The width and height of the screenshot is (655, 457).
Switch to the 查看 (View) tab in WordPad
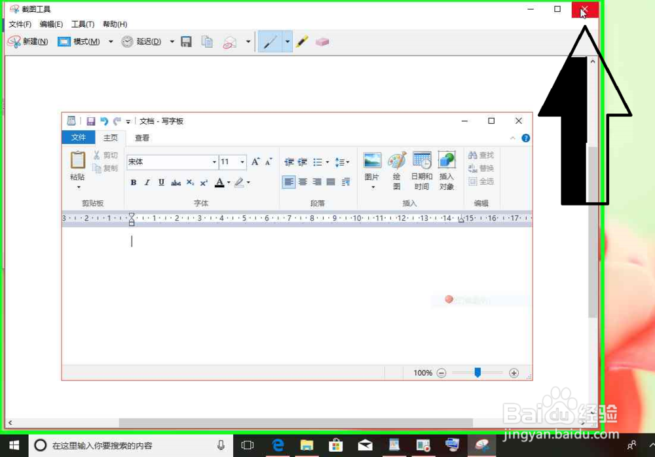pos(141,137)
